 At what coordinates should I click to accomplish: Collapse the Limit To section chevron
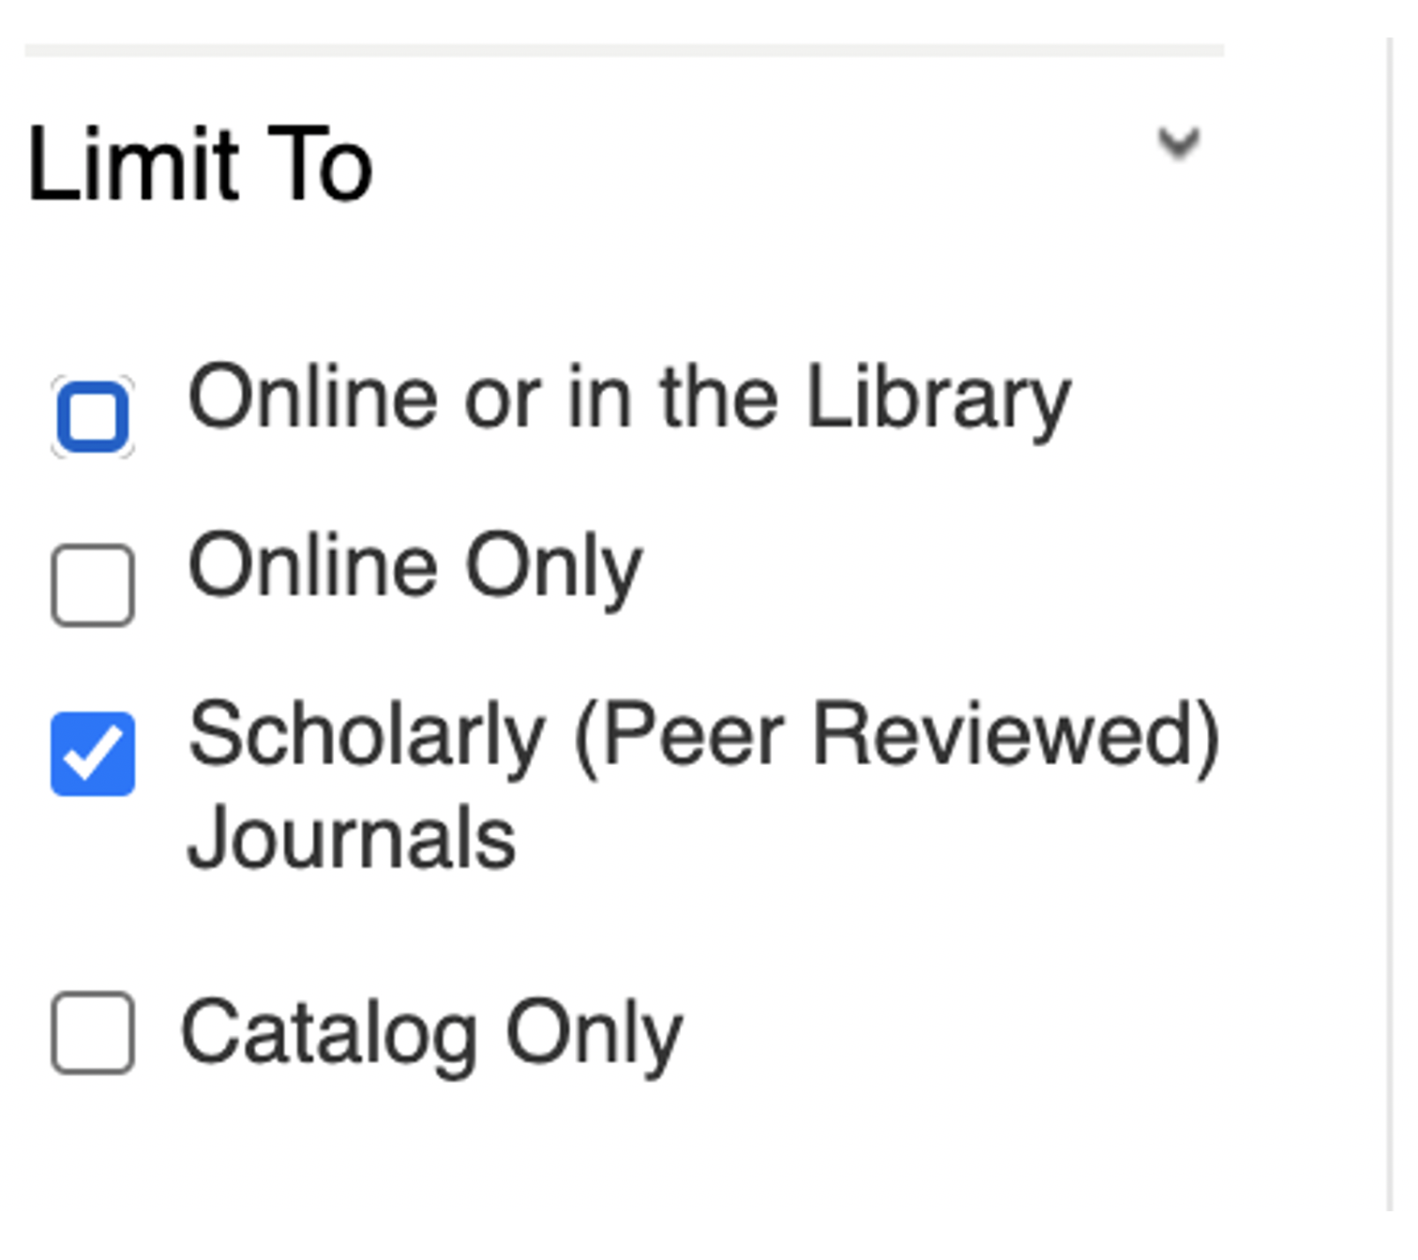(x=1178, y=143)
